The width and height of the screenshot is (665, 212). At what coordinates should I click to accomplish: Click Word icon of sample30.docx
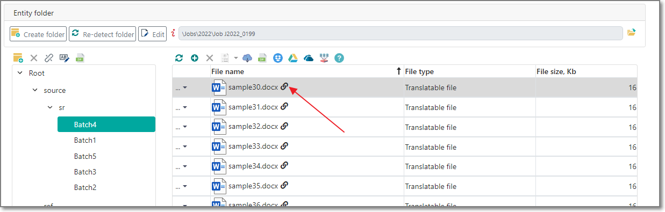coord(219,87)
